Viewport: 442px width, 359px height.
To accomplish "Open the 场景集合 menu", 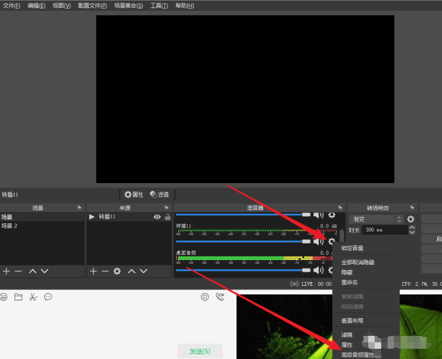I will 129,5.
